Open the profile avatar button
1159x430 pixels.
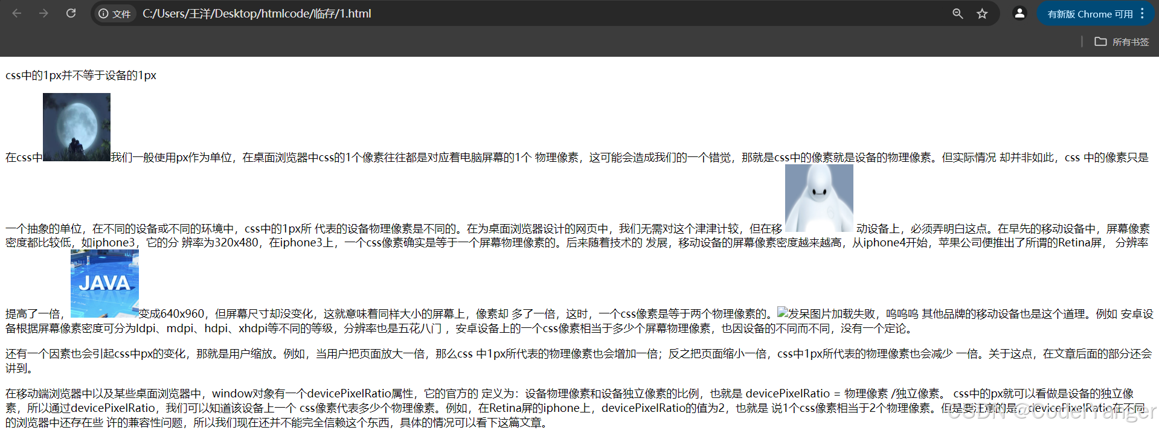(1019, 13)
